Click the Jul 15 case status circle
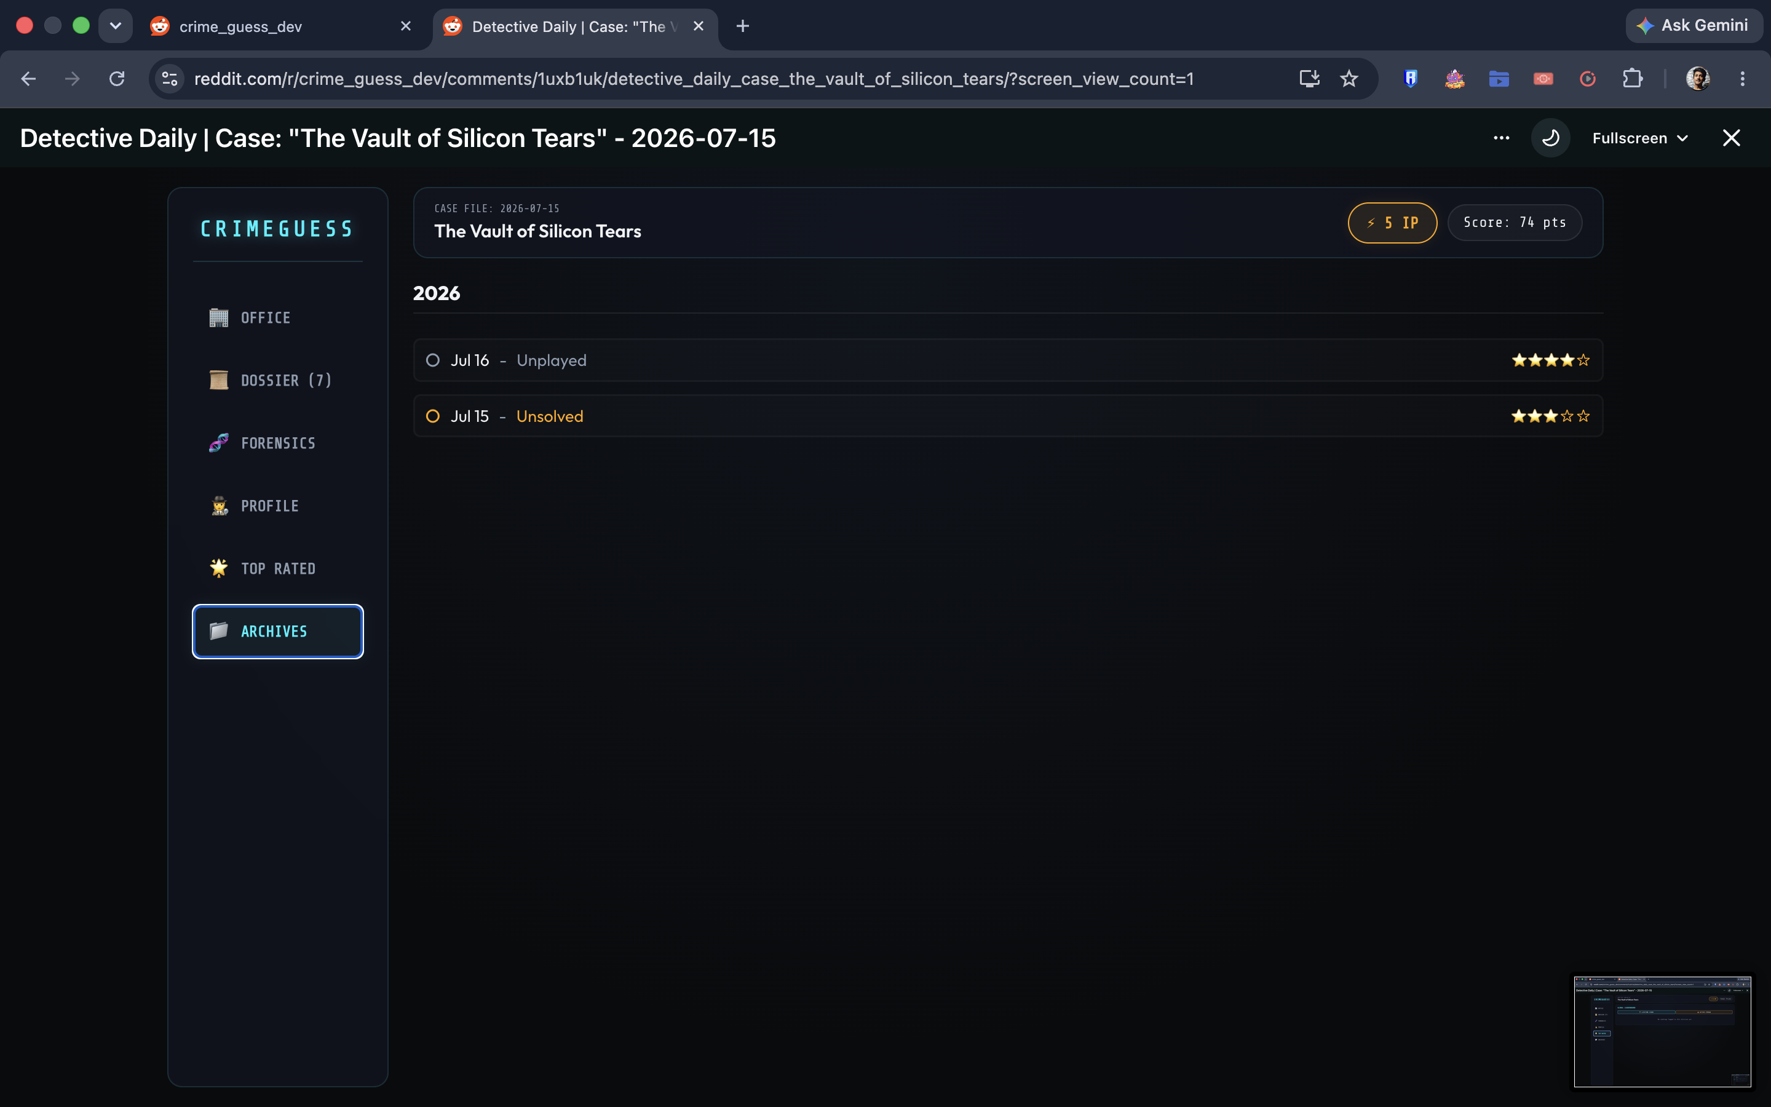The image size is (1771, 1107). point(432,416)
